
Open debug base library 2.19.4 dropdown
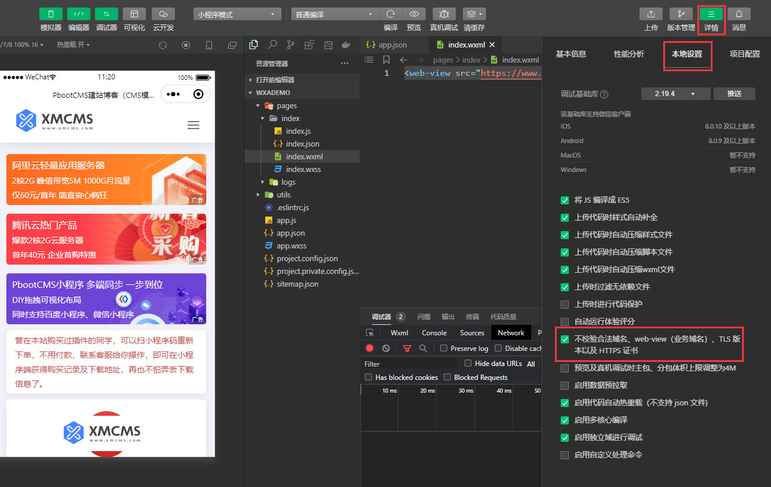(675, 93)
